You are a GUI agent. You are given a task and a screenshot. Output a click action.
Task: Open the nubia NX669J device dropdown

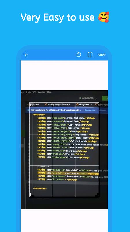click(88, 98)
